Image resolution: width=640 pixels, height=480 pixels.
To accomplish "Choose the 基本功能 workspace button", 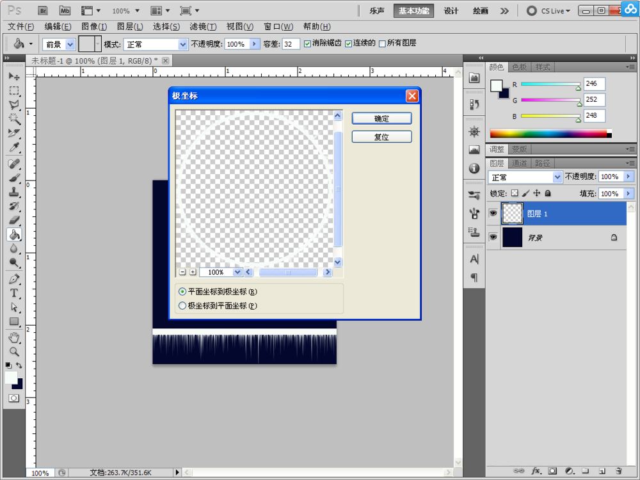I will point(413,11).
